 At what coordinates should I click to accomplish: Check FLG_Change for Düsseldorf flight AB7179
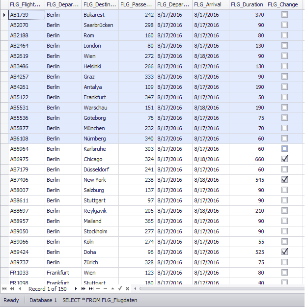point(284,169)
